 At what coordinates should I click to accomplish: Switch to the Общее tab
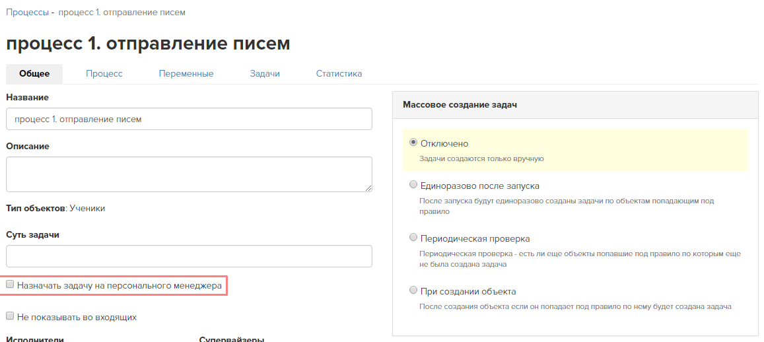34,74
